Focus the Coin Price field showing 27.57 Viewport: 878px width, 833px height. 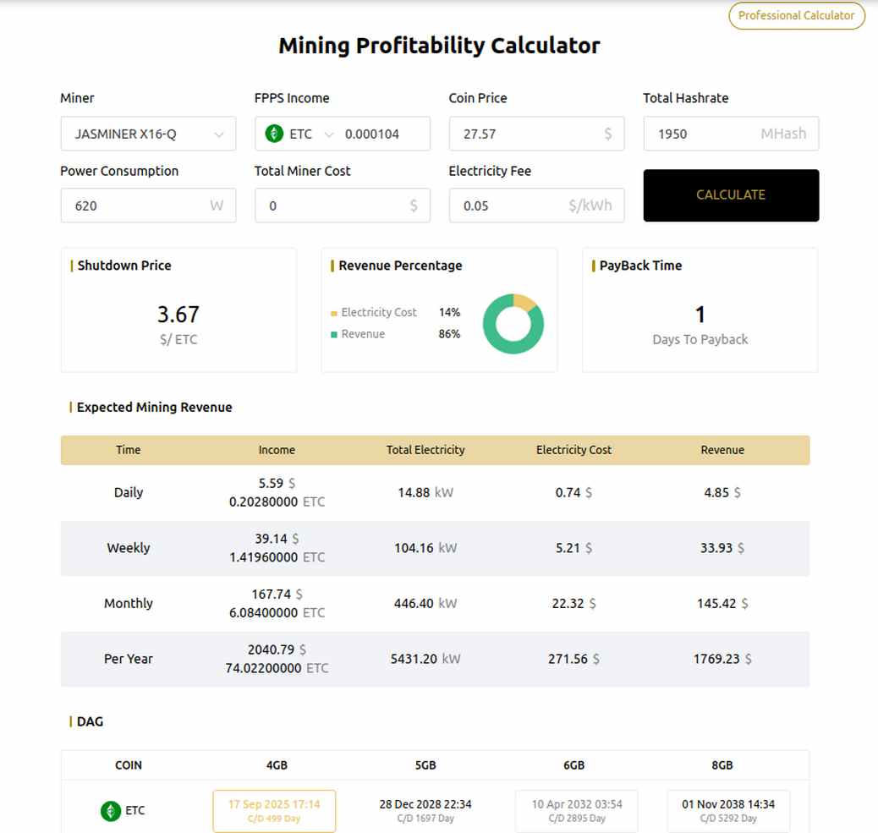point(536,134)
